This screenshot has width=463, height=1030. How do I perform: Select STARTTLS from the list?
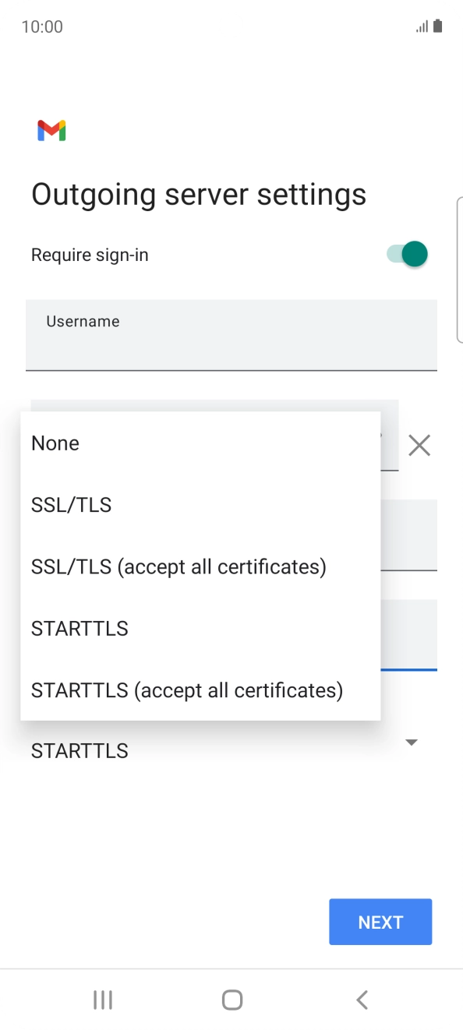coord(79,628)
